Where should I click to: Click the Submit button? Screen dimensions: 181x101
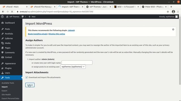pyautogui.click(x=30, y=85)
